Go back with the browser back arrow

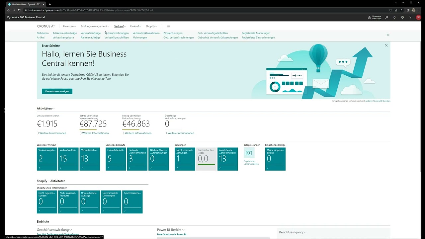[9, 10]
